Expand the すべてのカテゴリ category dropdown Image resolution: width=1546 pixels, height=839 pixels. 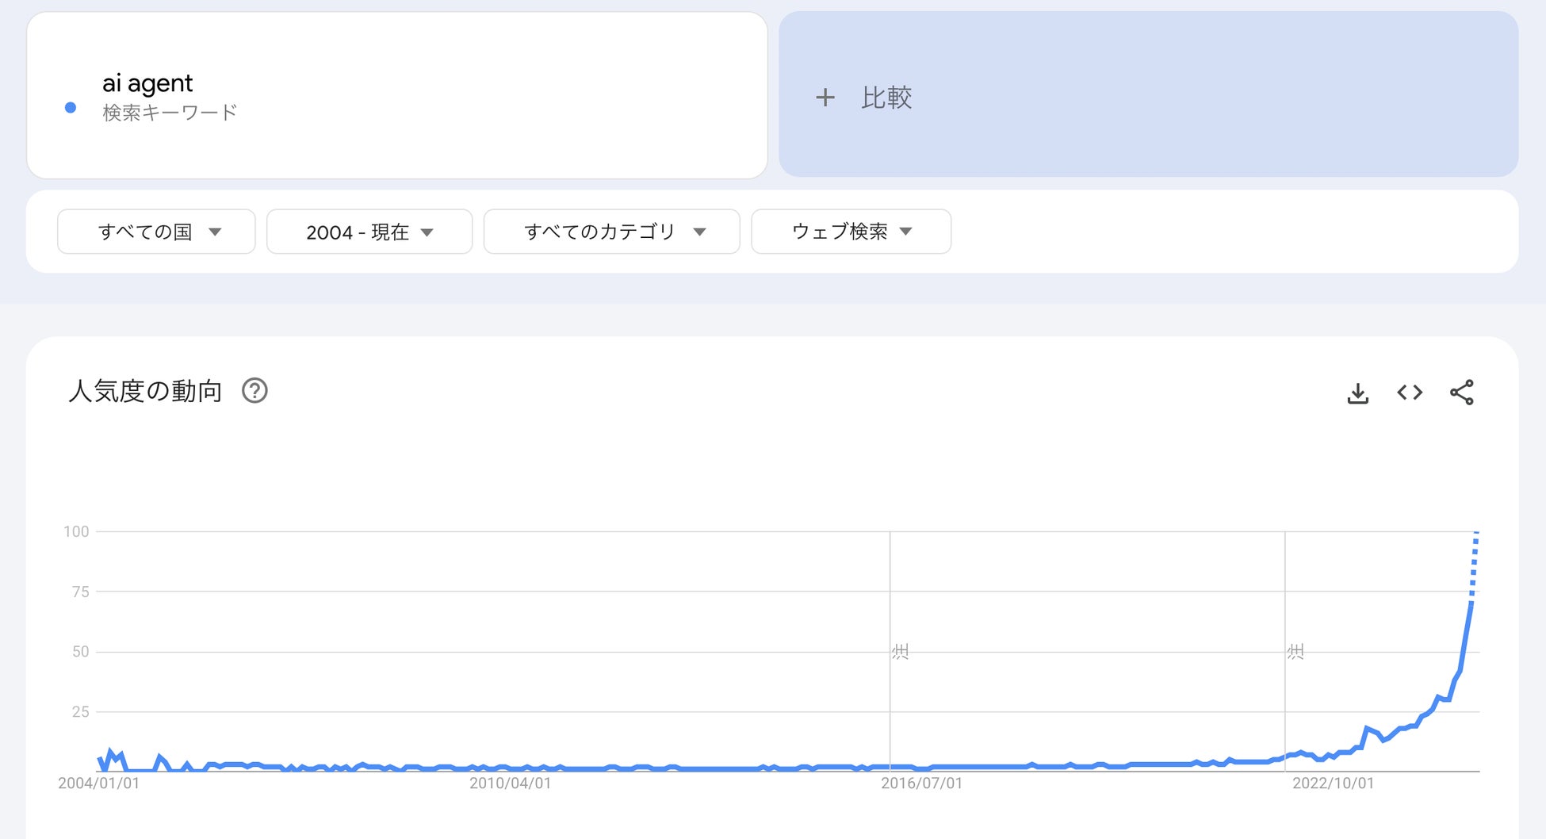coord(611,232)
